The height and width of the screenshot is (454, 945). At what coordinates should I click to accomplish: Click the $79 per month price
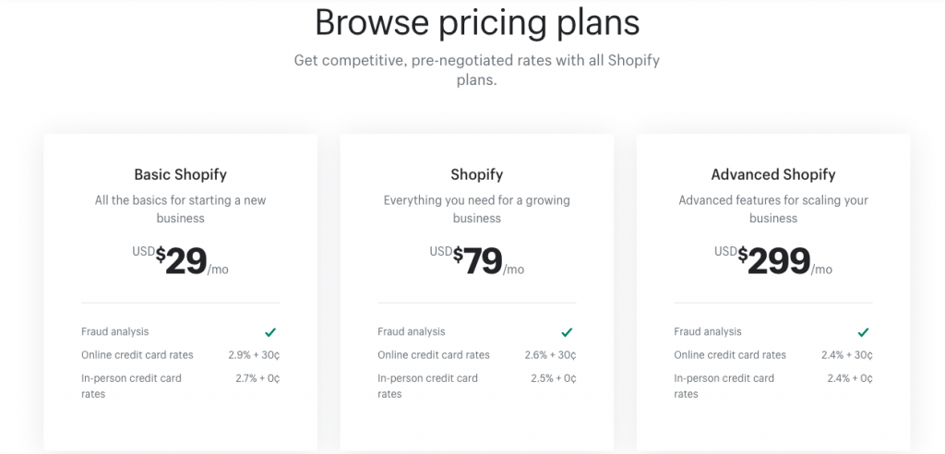pos(478,261)
